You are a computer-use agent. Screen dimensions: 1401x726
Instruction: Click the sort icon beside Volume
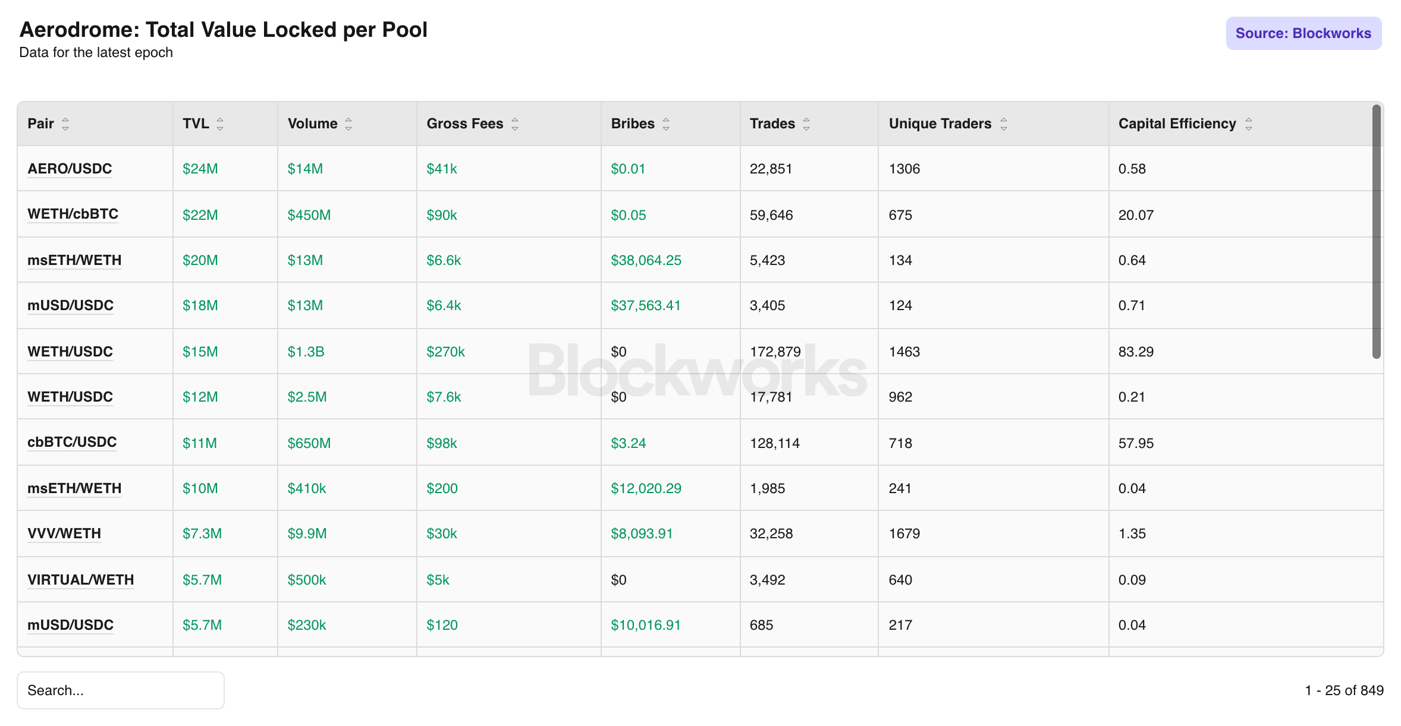(x=349, y=124)
